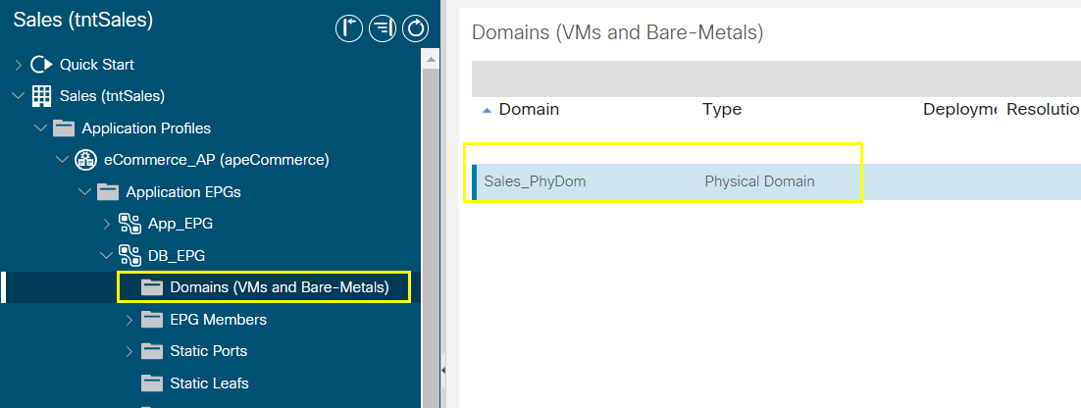Click the eCommerce_AP application profile icon
The height and width of the screenshot is (408, 1081).
click(x=84, y=160)
